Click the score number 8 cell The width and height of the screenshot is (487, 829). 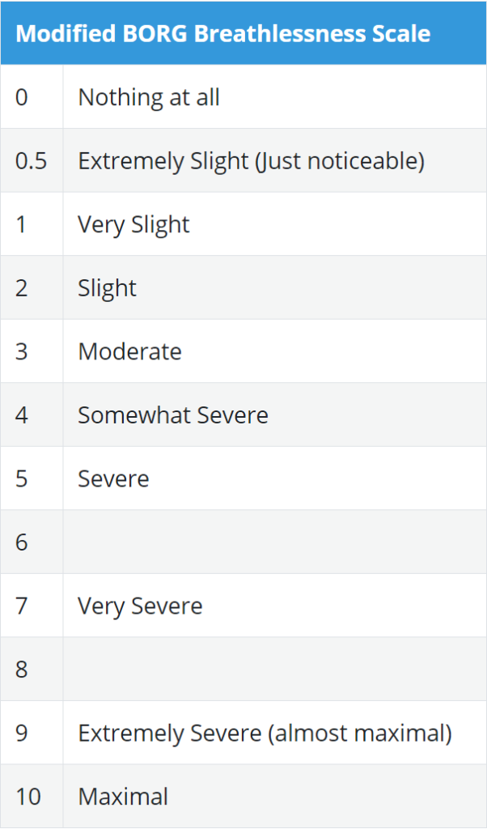(x=22, y=670)
